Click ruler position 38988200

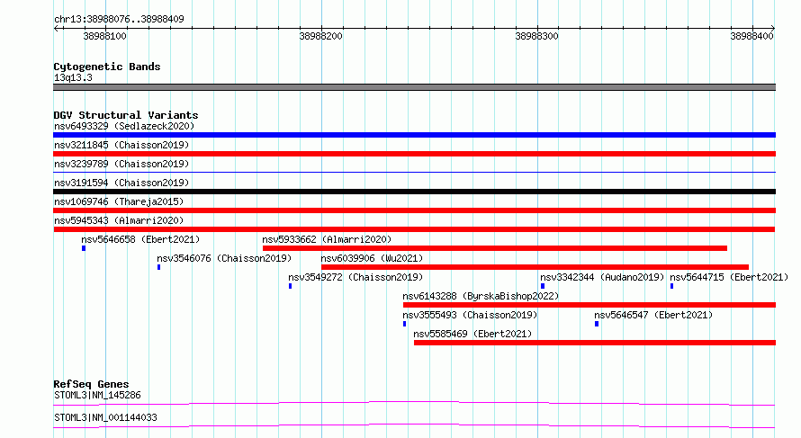pyautogui.click(x=320, y=36)
